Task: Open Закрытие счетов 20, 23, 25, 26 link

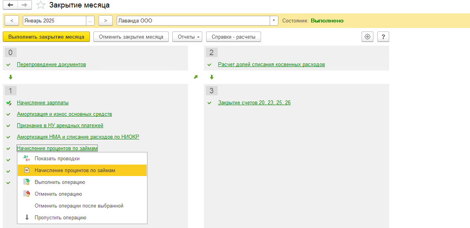Action: (254, 103)
